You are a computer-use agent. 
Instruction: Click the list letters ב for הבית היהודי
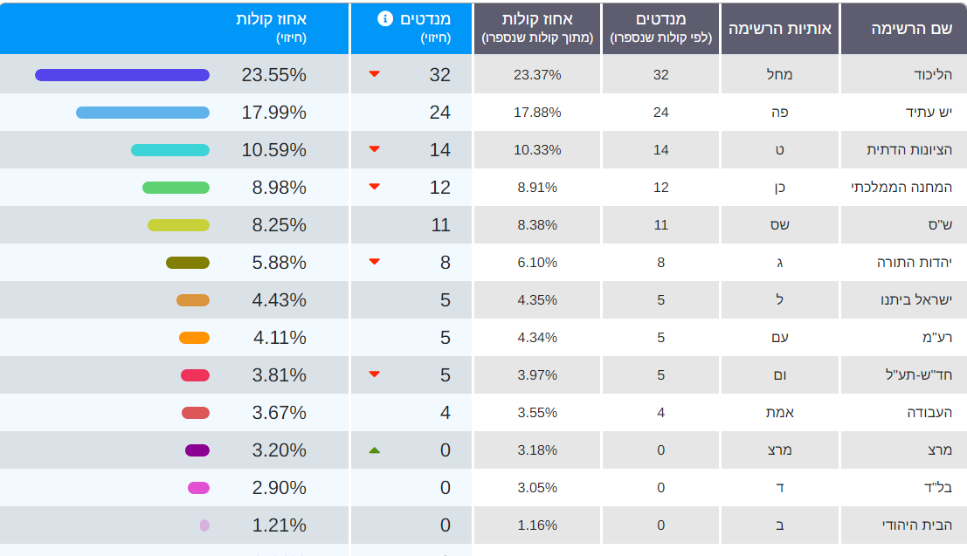pyautogui.click(x=780, y=525)
